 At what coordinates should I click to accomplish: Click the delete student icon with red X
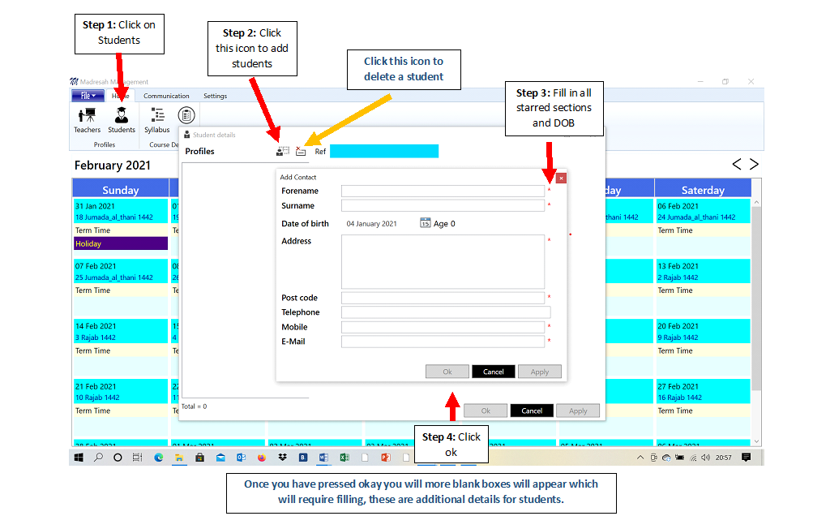point(301,151)
